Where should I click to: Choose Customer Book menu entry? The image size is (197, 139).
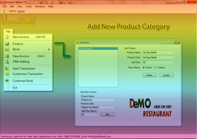pyautogui.click(x=28, y=81)
